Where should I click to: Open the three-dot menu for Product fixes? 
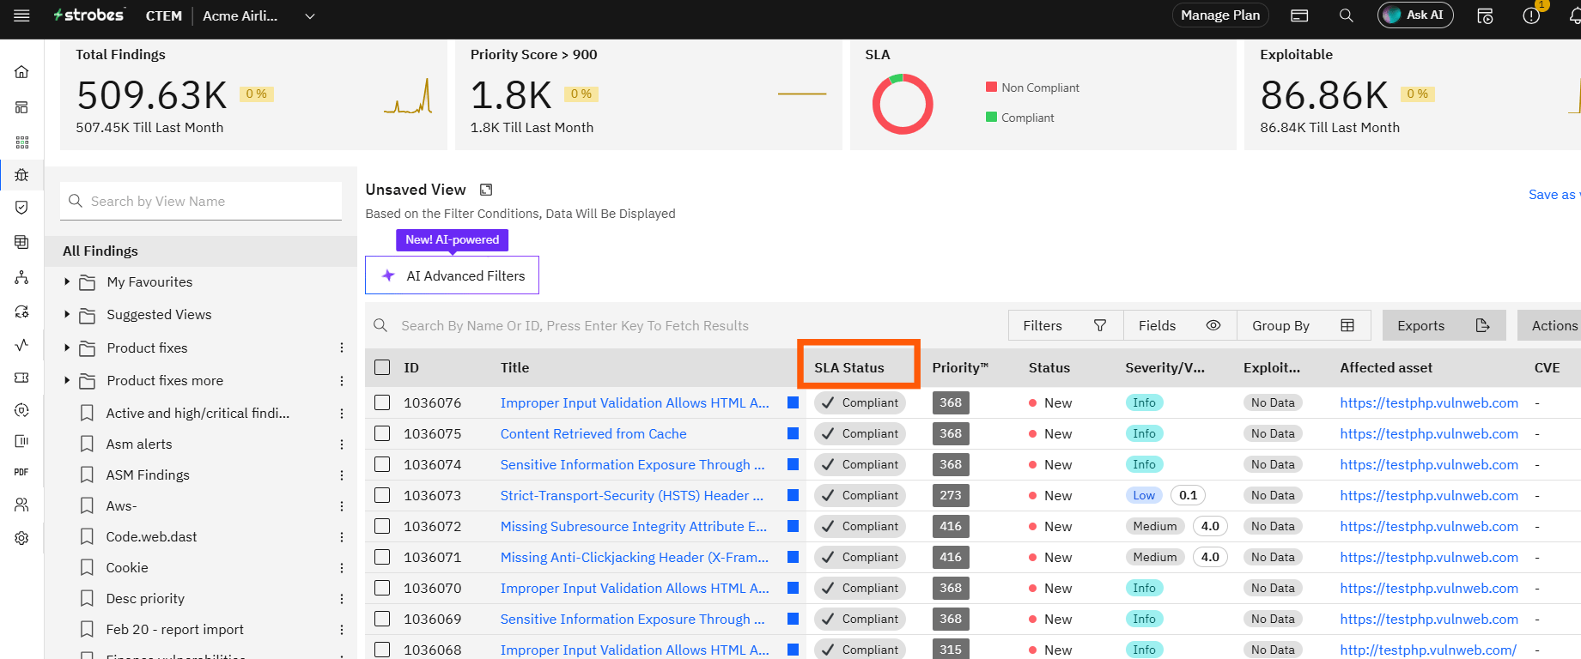(342, 348)
